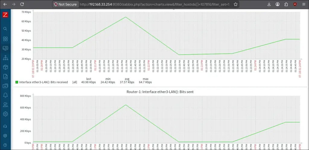
Task: Click the "20 Kbps" y-axis label
Action: pyautogui.click(x=26, y=59)
